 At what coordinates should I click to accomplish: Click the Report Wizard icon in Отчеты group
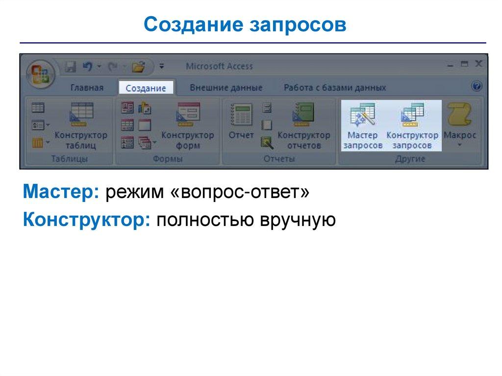266,142
